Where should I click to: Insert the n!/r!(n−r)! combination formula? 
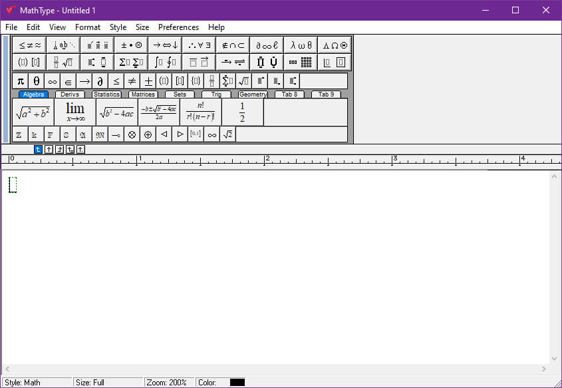tap(201, 112)
